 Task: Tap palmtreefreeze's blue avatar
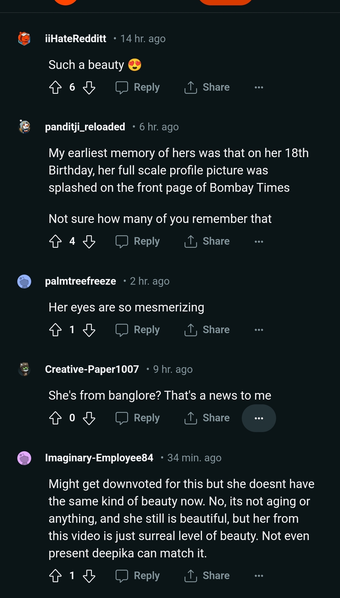click(x=24, y=282)
